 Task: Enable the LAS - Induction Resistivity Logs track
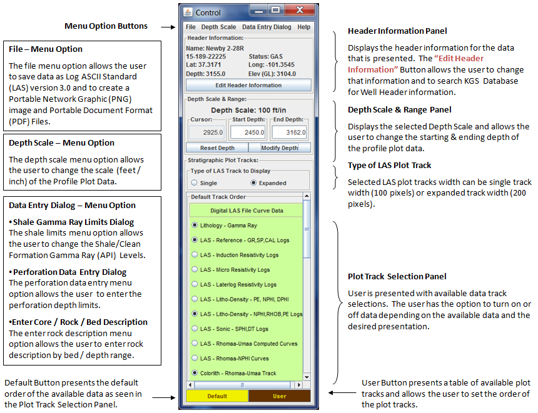click(x=195, y=255)
